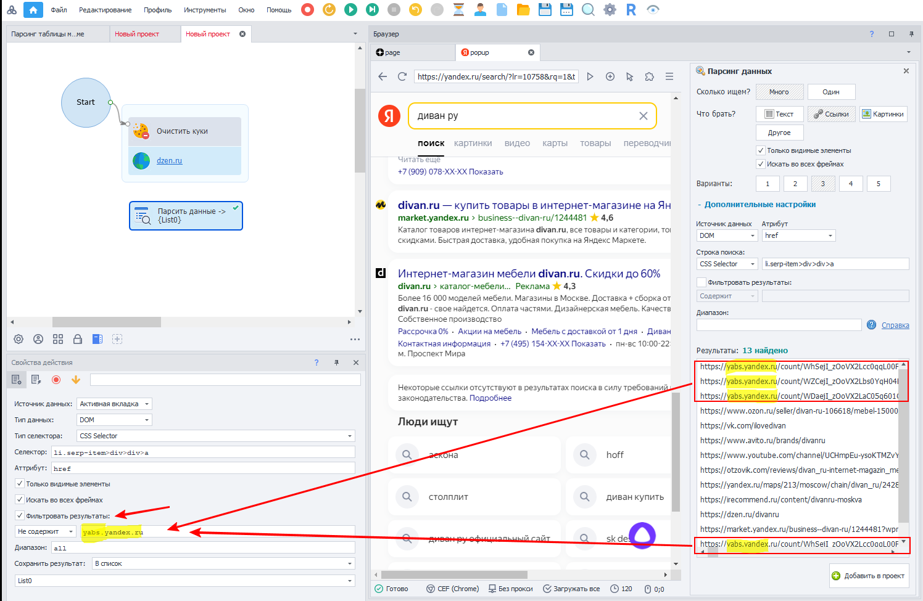923x601 pixels.
Task: Click the go arrow next to the address bar
Action: (x=590, y=76)
